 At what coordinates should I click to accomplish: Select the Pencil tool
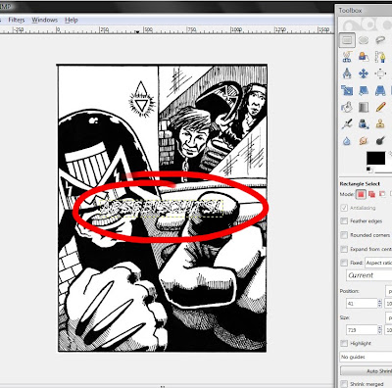coord(380,107)
